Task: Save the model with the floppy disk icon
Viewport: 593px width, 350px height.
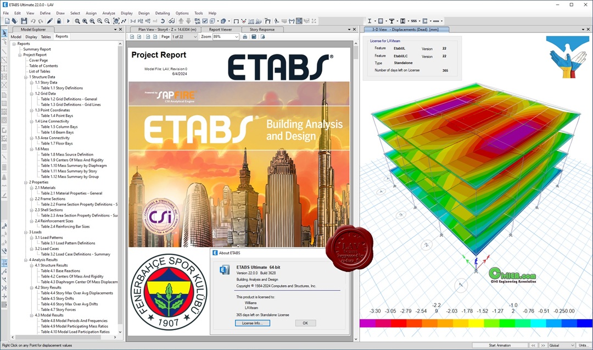Action: click(24, 21)
